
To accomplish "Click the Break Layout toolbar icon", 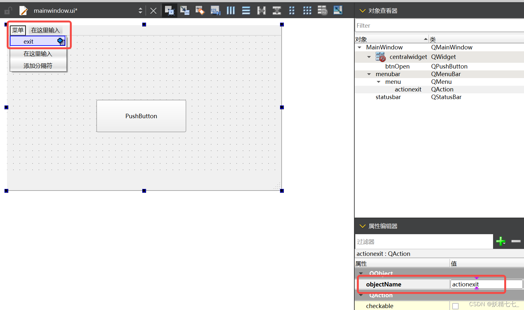I will coord(322,11).
